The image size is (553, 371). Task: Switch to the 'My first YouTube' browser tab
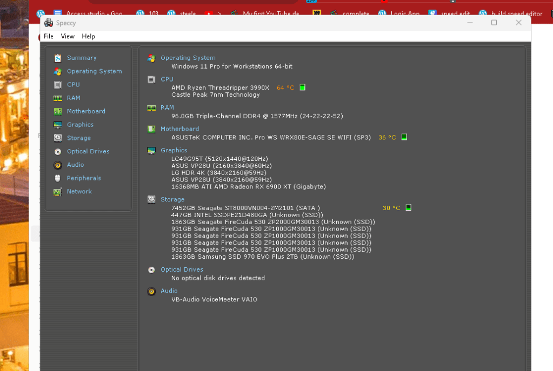tap(264, 14)
